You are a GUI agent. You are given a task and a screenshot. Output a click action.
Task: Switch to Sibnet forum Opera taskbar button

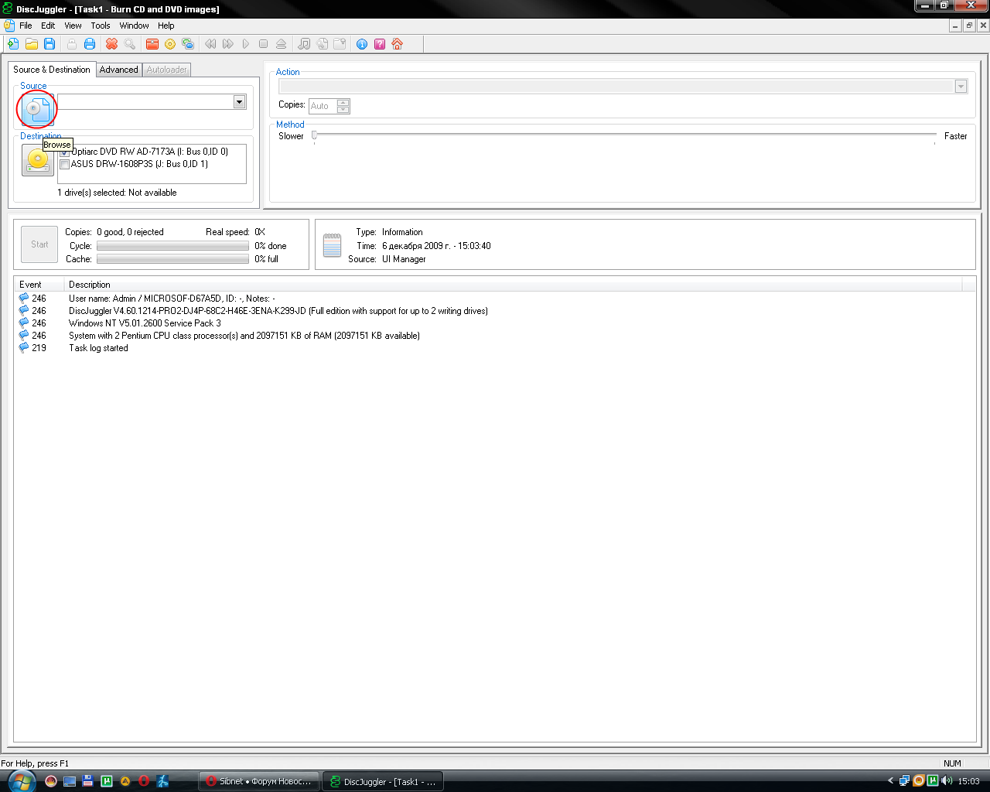(x=259, y=781)
